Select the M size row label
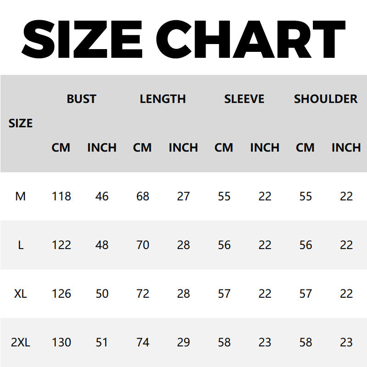367x367 pixels. pos(21,196)
